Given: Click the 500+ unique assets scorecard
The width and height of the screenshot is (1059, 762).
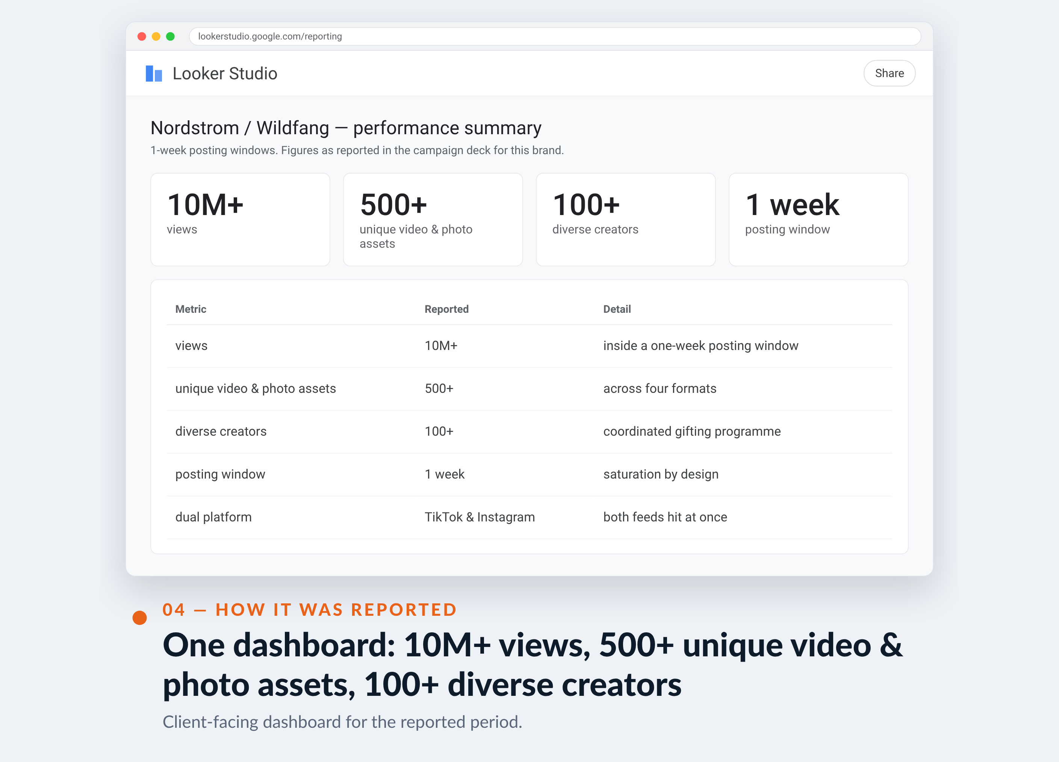Looking at the screenshot, I should point(433,220).
